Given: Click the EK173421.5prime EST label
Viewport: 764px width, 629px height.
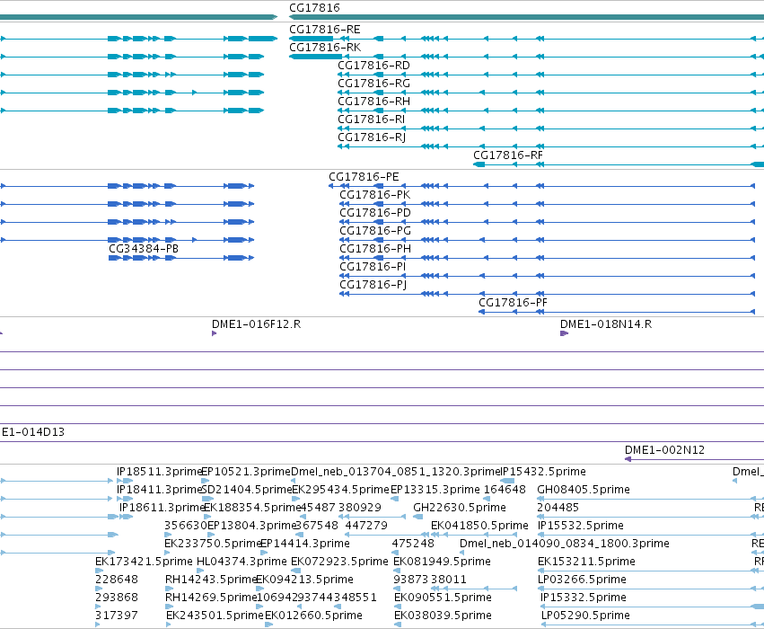Looking at the screenshot, I should pos(144,562).
